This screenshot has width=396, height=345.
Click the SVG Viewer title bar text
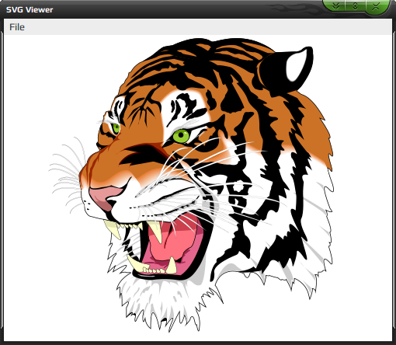[30, 10]
